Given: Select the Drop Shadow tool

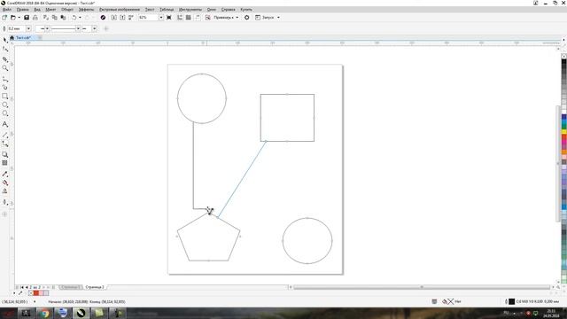Looking at the screenshot, I should (x=5, y=154).
